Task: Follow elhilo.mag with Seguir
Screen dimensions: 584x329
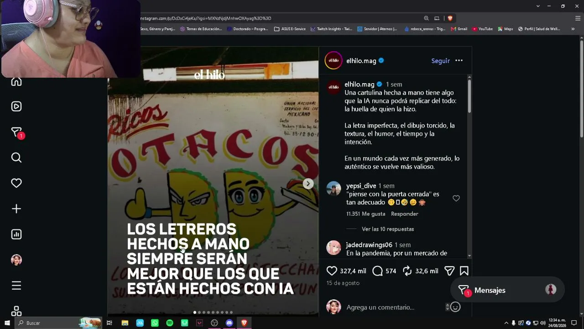Action: coord(441,61)
